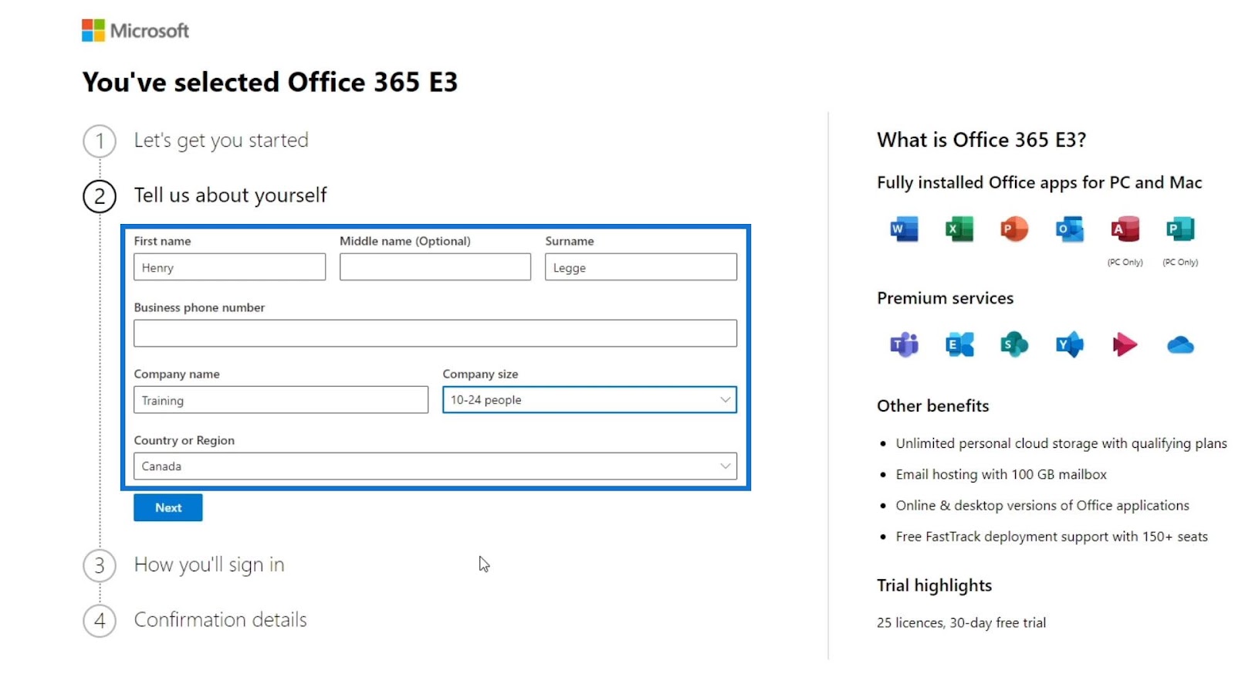This screenshot has height=695, width=1235.
Task: Click "Unlimited personal cloud storage with qualifying plans"
Action: 1061,443
